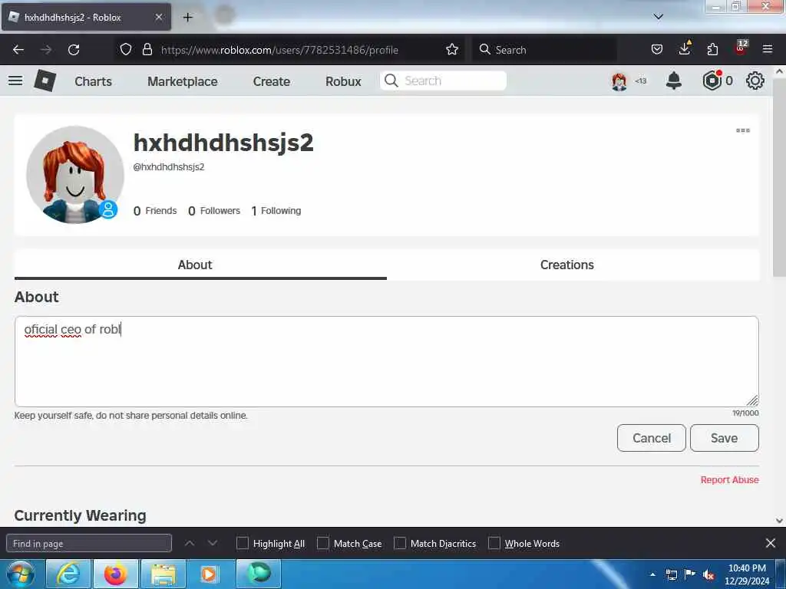Viewport: 786px width, 589px height.
Task: View the 0 Followers list
Action: click(x=214, y=211)
